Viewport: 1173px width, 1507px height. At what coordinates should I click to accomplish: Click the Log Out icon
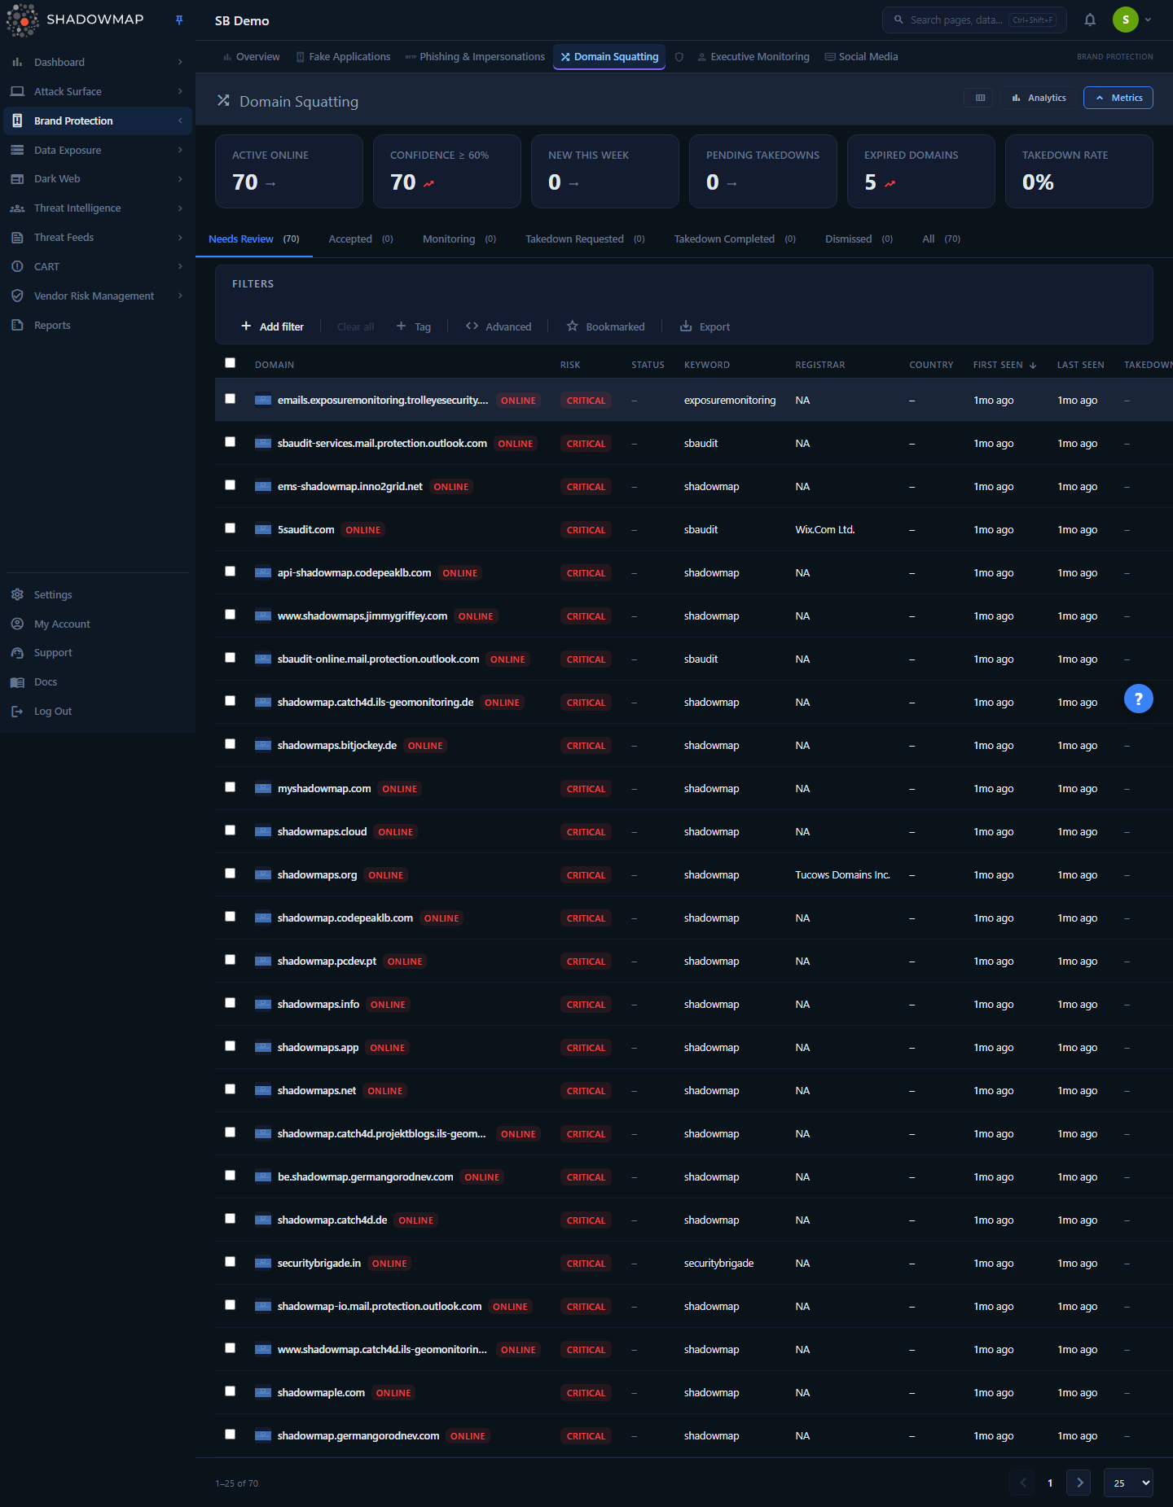tap(17, 712)
